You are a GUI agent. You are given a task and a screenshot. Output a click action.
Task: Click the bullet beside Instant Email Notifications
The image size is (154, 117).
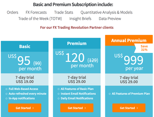coord(59,94)
